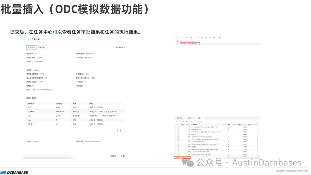This screenshot has width=311, height=175.
Task: Click sort icon in CS_ID column header
Action: 257,125
